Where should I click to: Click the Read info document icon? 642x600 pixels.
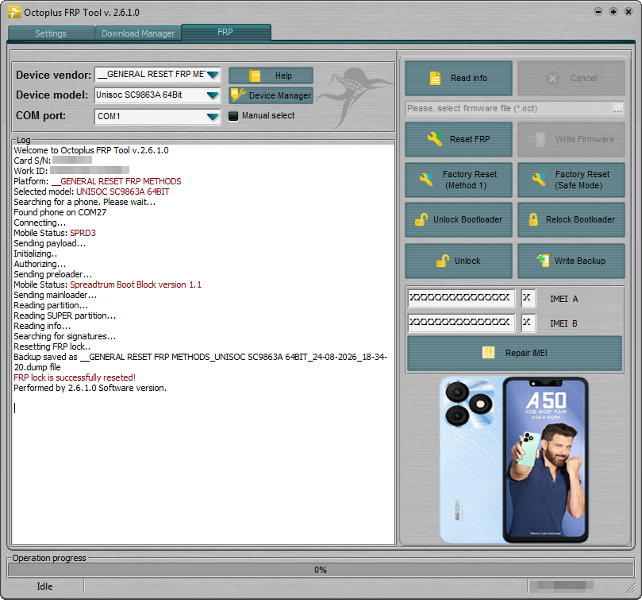click(x=435, y=78)
